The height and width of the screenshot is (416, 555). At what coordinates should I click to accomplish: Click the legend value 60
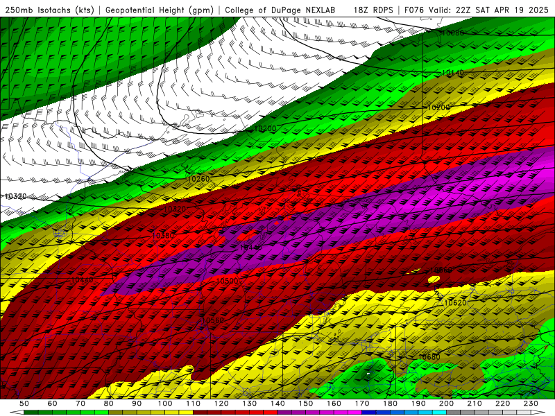pos(53,404)
